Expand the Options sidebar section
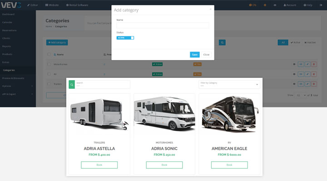This screenshot has width=327, height=181. pyautogui.click(x=18, y=86)
